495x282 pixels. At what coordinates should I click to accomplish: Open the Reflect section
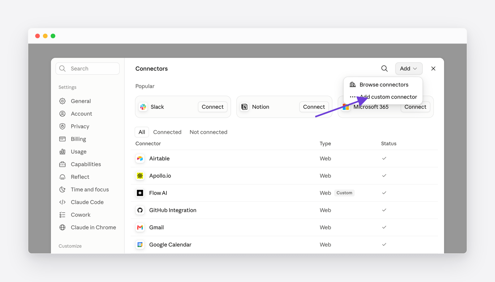point(80,177)
